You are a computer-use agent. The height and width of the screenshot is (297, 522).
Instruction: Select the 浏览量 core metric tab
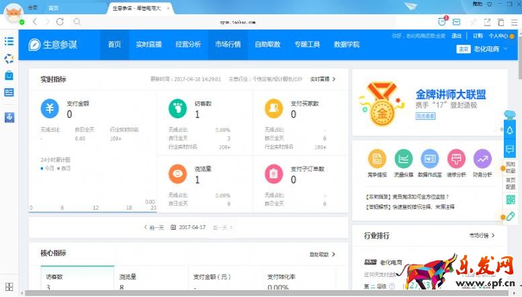(x=129, y=276)
